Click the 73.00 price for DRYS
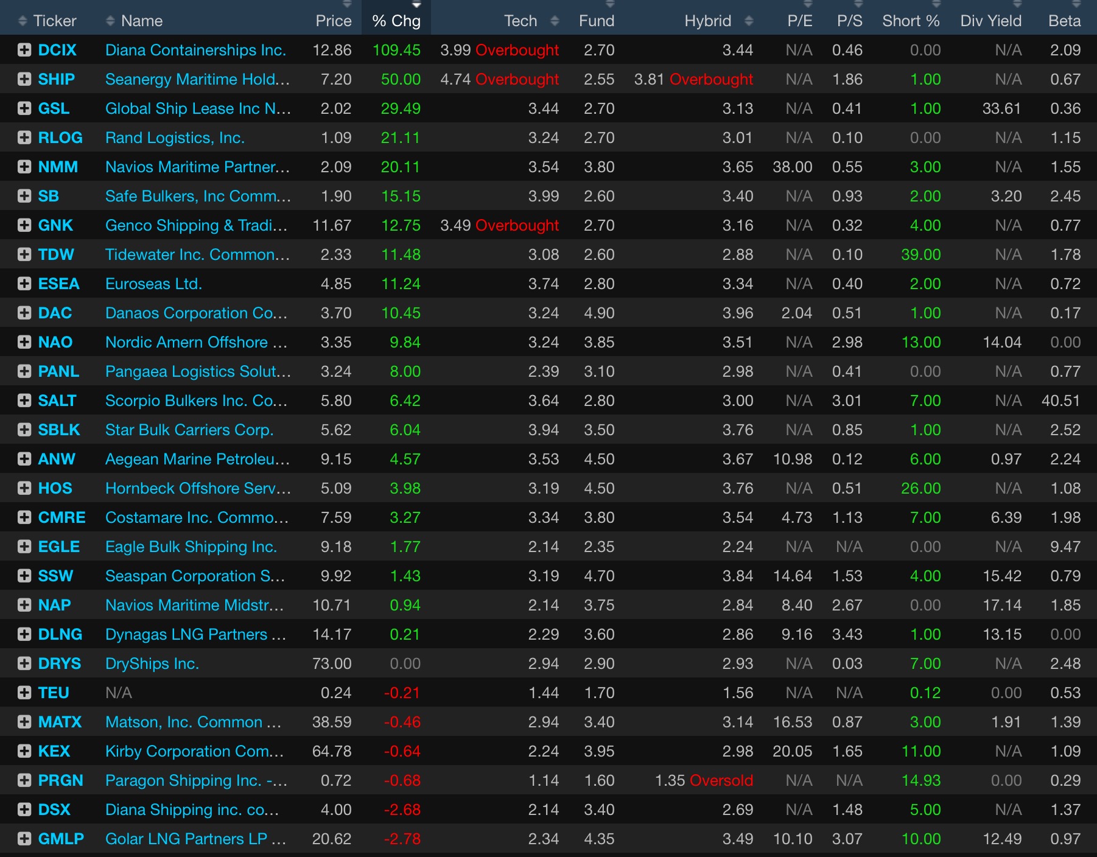 (332, 663)
